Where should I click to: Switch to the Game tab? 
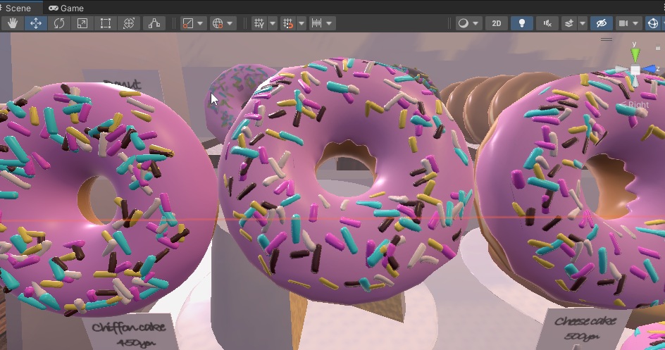66,8
